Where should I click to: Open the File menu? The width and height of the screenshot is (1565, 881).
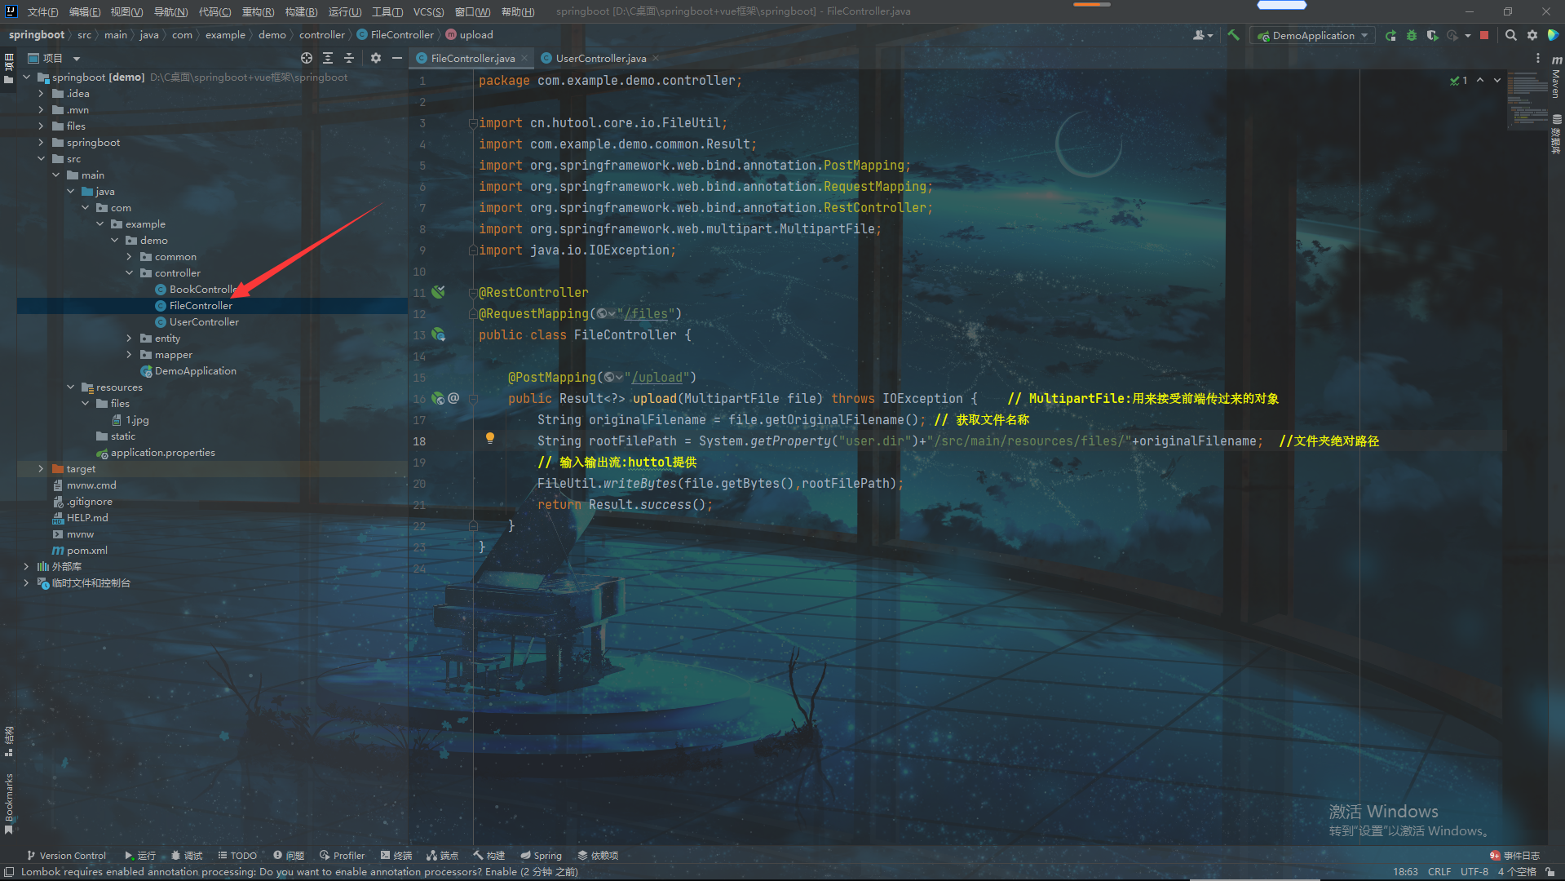[x=42, y=11]
